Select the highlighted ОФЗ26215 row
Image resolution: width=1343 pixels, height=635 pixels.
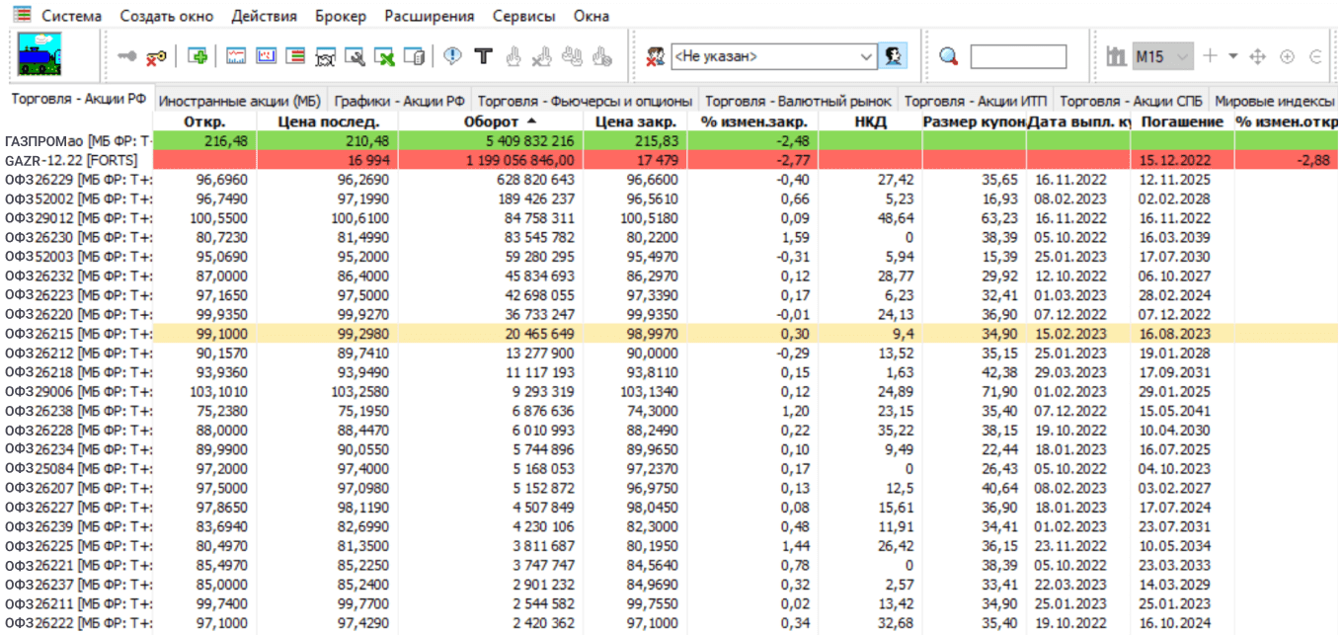[x=77, y=334]
